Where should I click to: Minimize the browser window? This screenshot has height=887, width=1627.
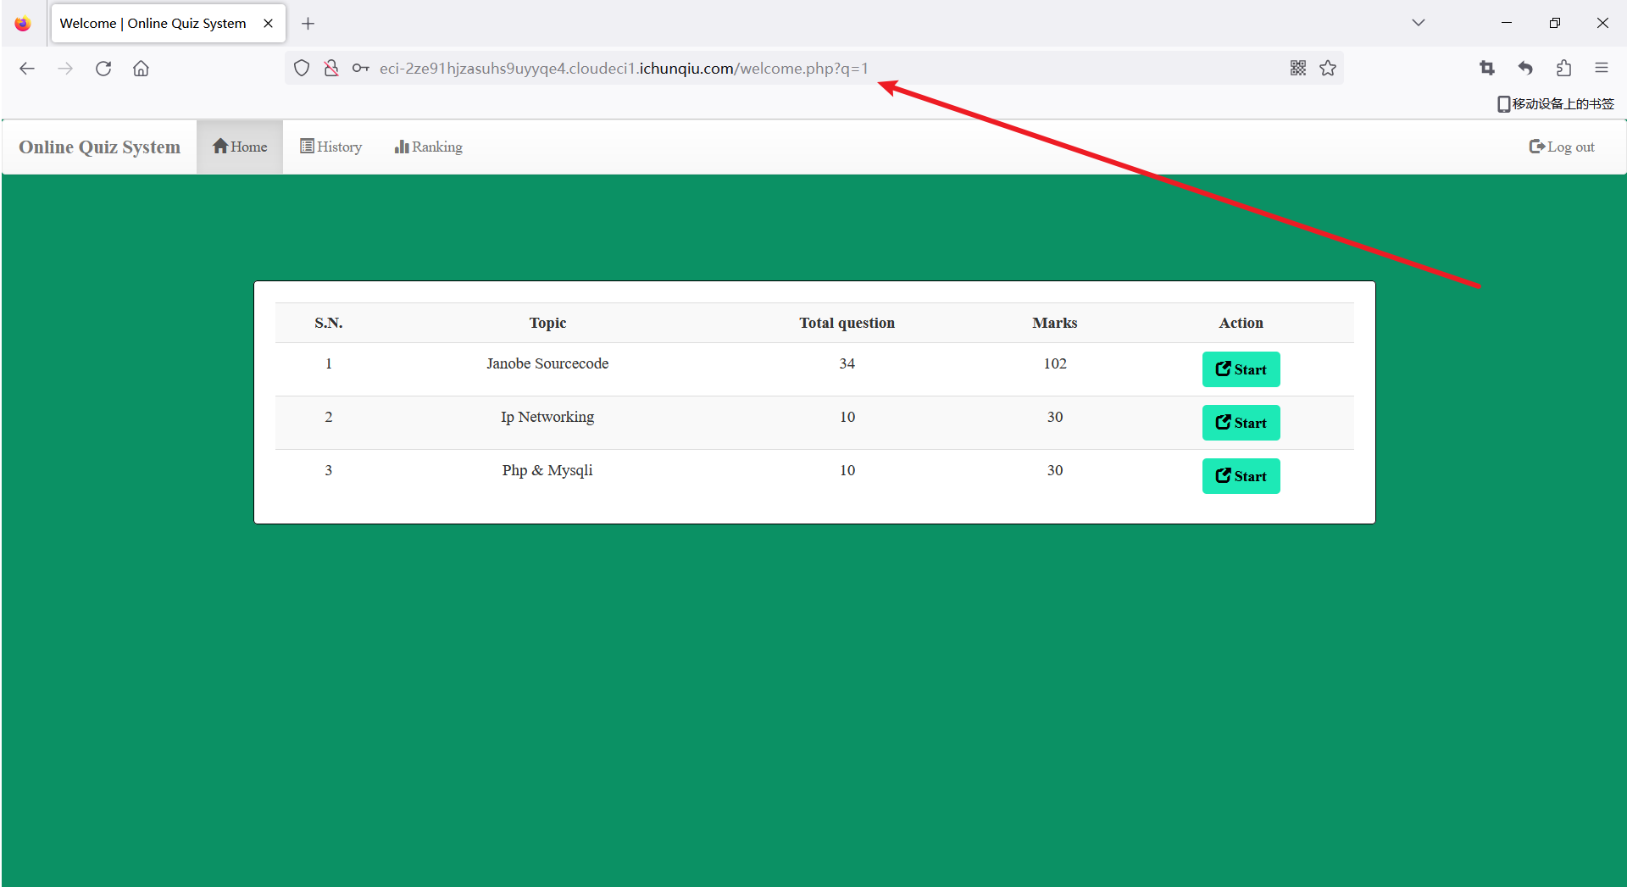pyautogui.click(x=1507, y=23)
